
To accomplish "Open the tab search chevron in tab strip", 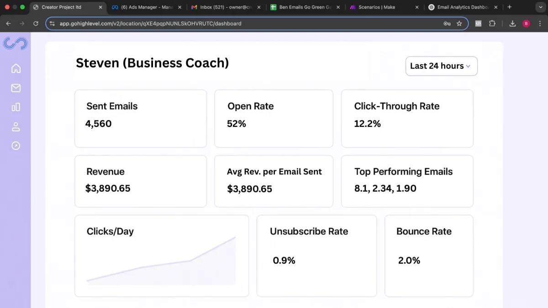I will point(538,7).
